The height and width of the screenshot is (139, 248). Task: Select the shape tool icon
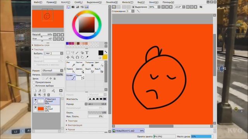coord(82,53)
